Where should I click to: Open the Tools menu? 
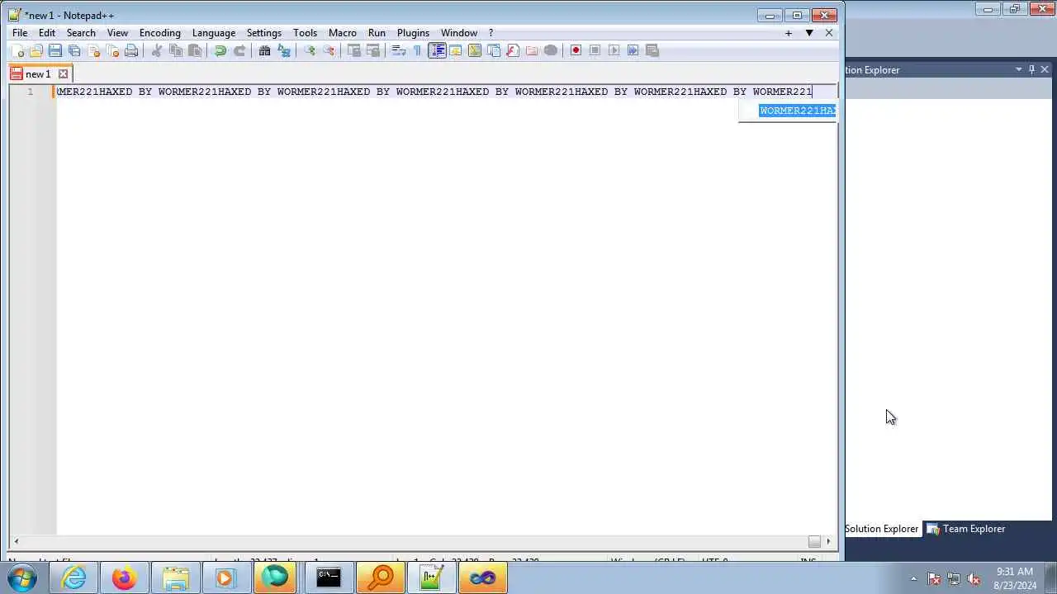(305, 33)
